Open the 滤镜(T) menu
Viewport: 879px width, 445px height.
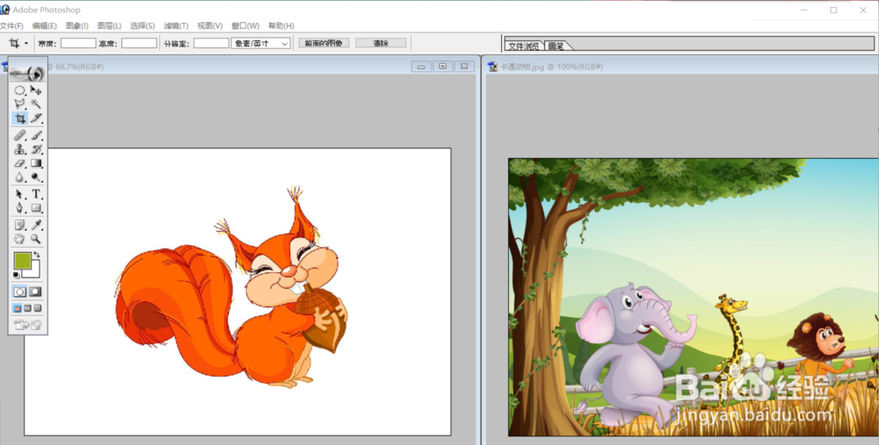click(176, 25)
